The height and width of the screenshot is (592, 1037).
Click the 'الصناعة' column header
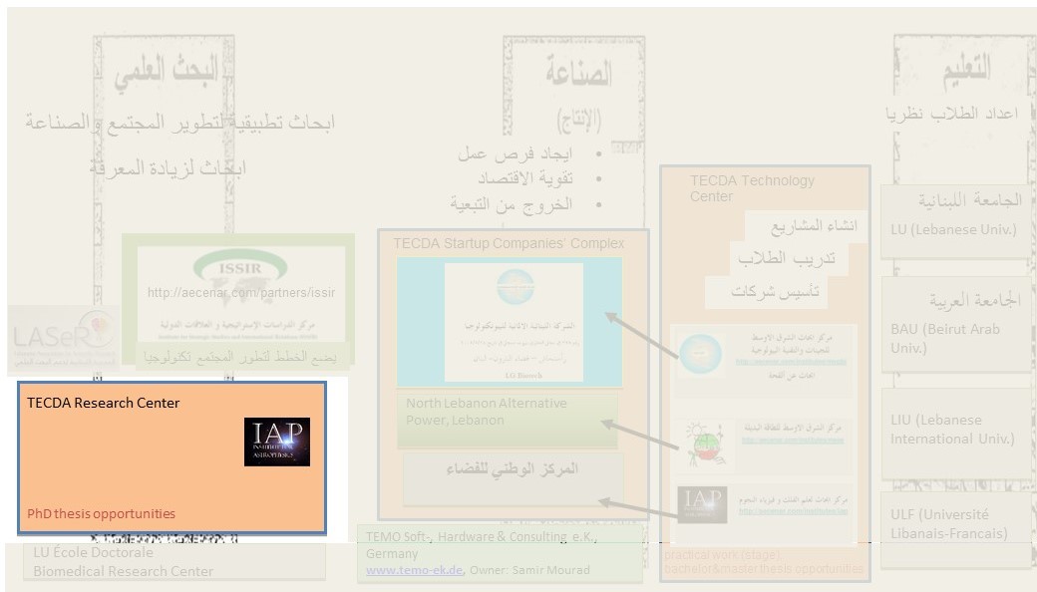(578, 72)
